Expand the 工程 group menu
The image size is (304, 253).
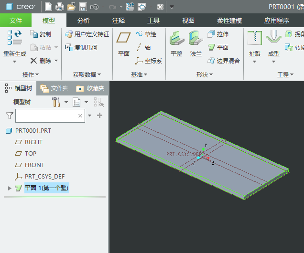pos(285,74)
